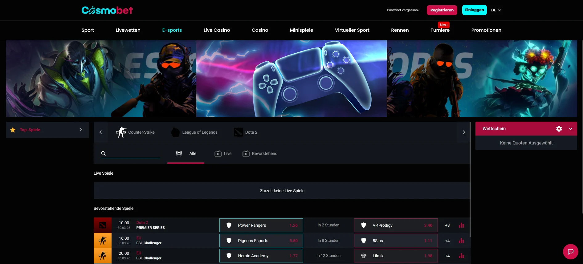Open statistics for Pigeons Esports match
Viewport: 583px width, 264px height.
(461, 241)
